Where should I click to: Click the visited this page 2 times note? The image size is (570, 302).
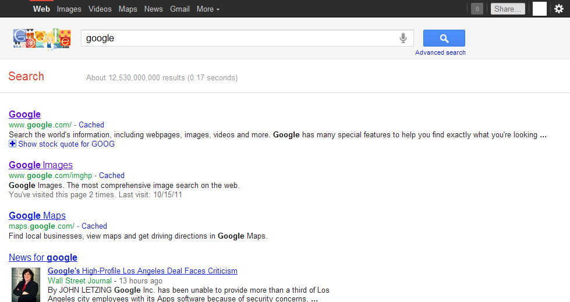coord(95,194)
